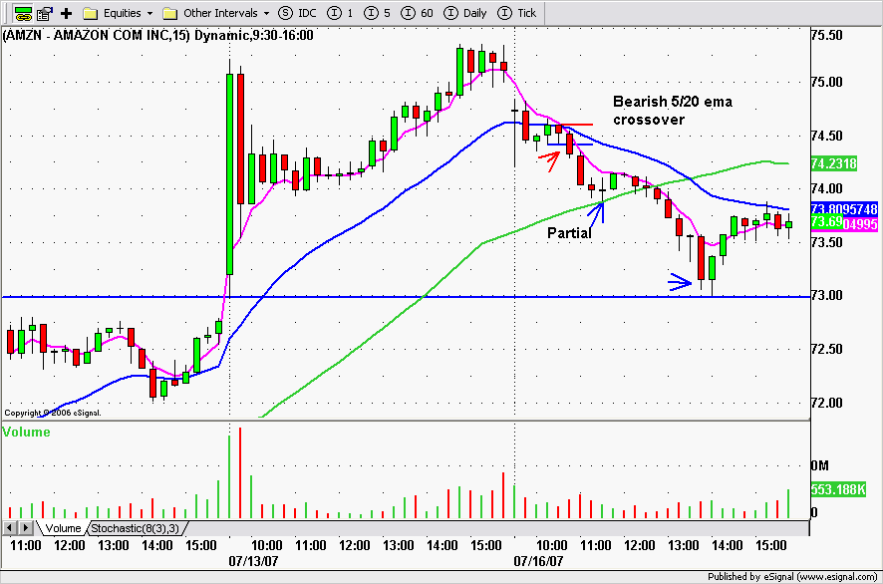
Task: Select the horizontal blue line at 73.00
Action: [x=406, y=297]
